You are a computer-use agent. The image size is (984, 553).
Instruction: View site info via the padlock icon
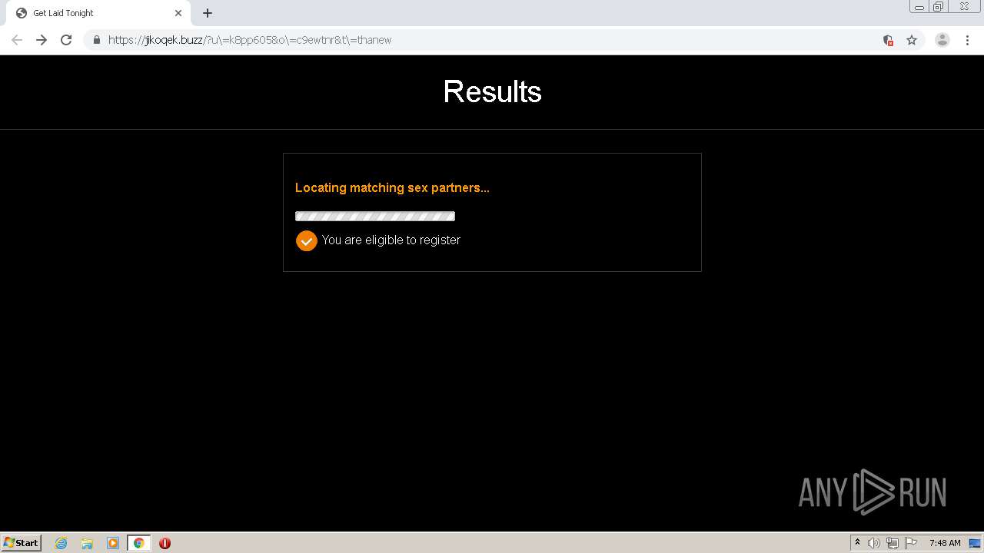click(x=97, y=40)
